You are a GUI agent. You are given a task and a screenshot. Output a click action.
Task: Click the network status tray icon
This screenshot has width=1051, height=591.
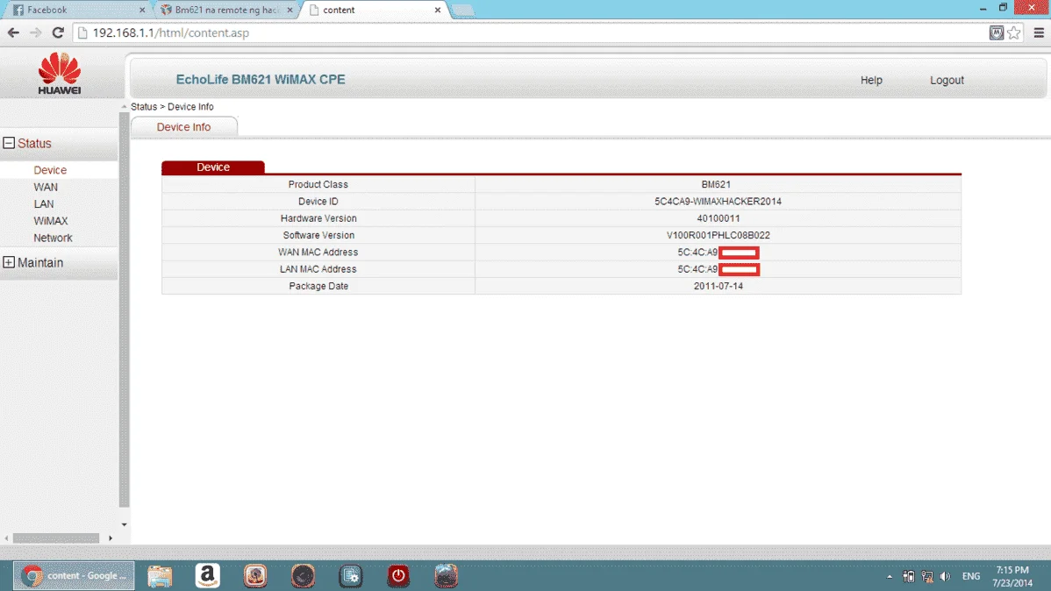click(x=927, y=576)
